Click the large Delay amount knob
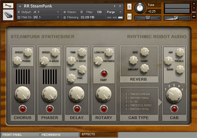The width and height of the screenshot is (197, 138). click(x=77, y=94)
